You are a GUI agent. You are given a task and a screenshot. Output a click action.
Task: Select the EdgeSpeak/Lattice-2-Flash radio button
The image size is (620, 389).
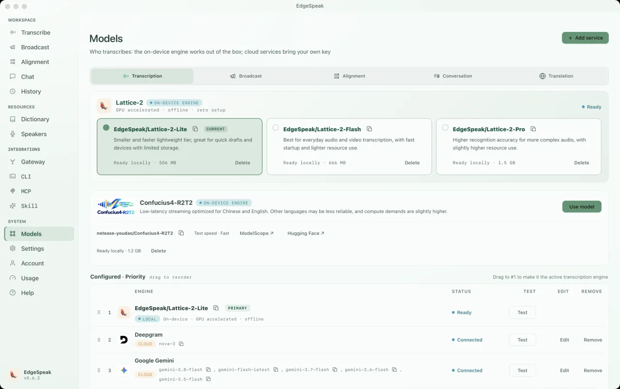(x=276, y=127)
